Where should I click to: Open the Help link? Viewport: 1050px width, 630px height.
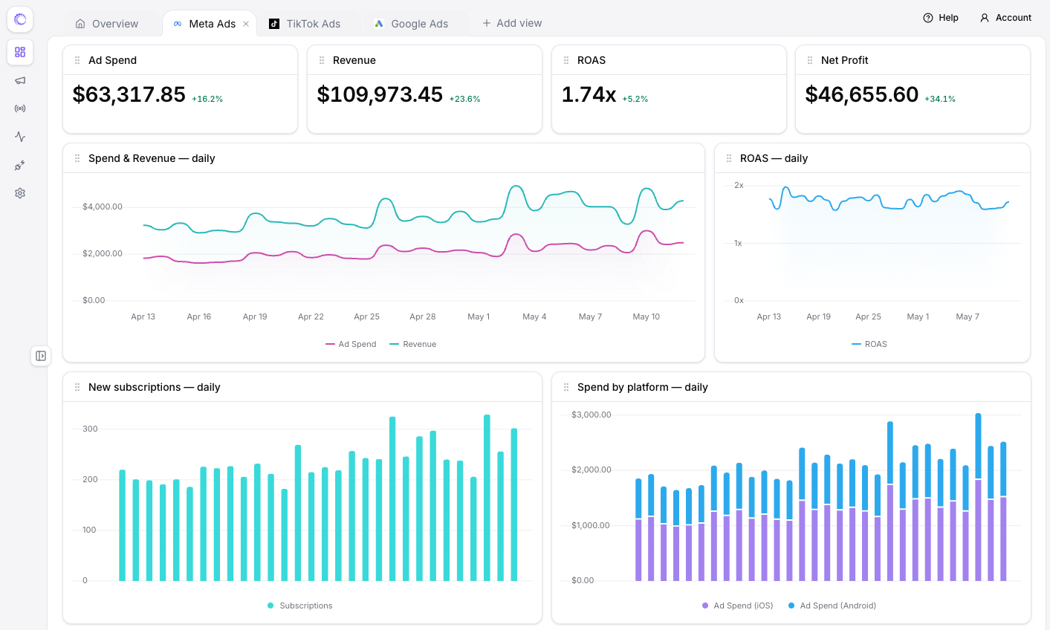(941, 18)
